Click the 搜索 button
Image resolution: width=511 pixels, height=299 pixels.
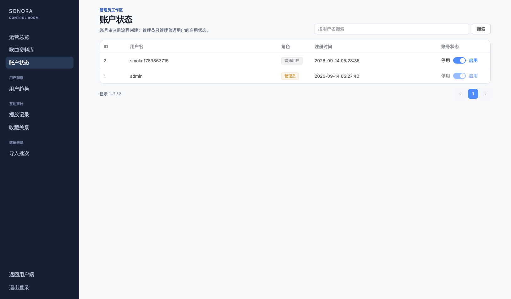[481, 29]
